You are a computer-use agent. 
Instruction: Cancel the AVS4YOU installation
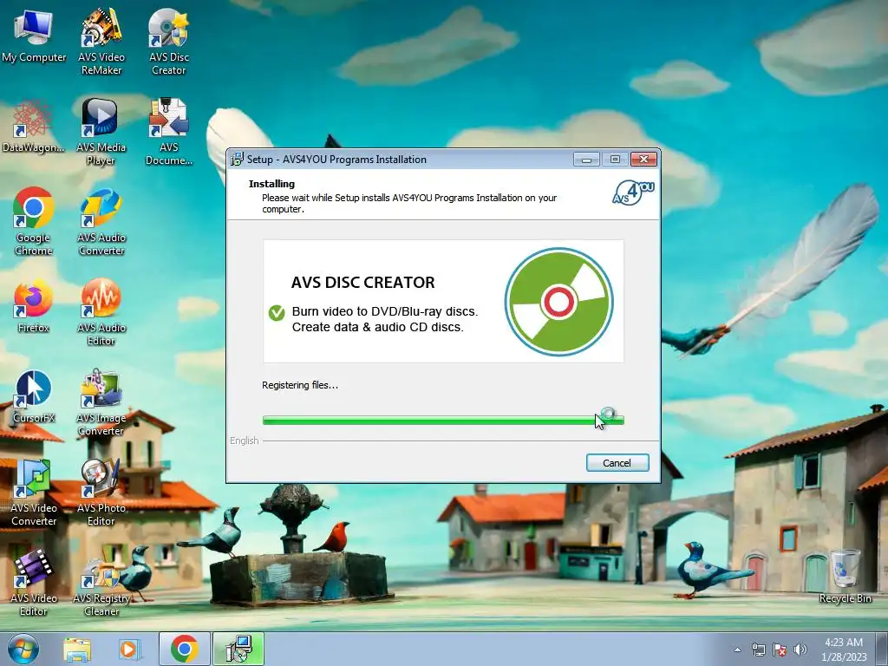(617, 463)
